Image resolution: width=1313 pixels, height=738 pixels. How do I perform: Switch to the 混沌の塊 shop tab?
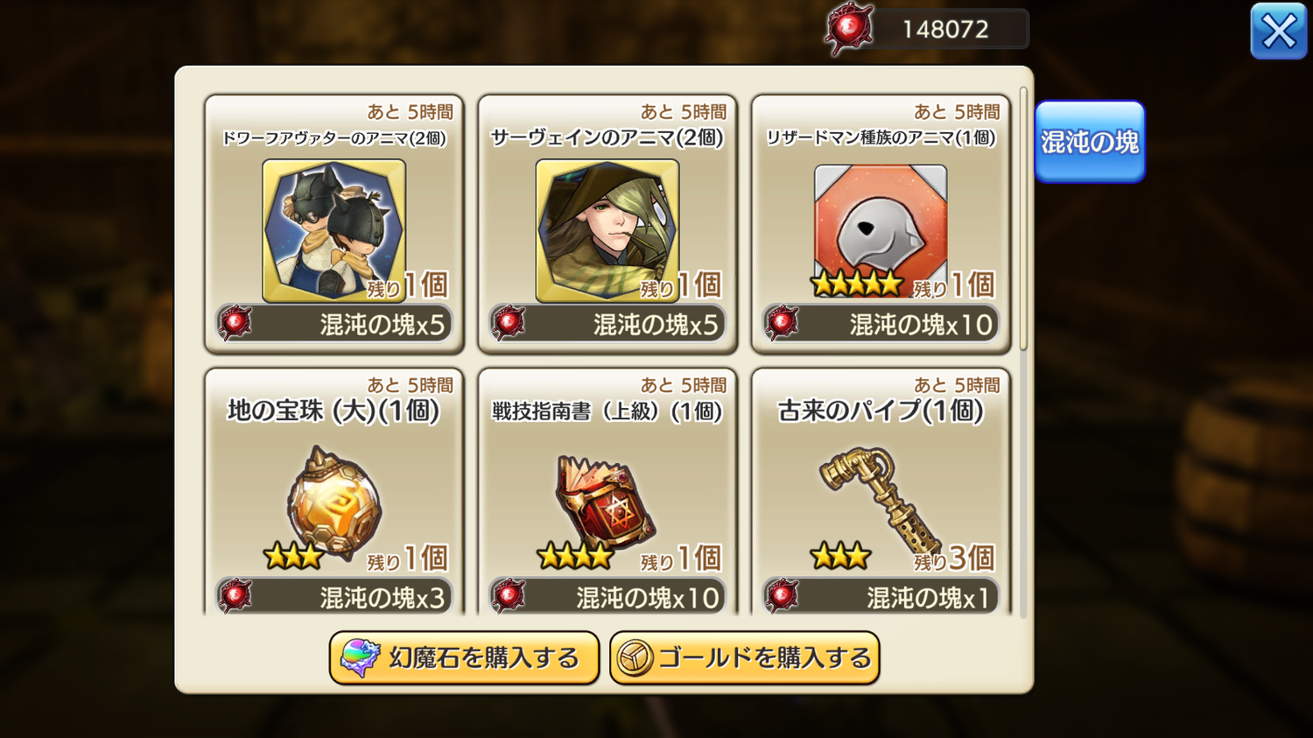coord(1090,142)
